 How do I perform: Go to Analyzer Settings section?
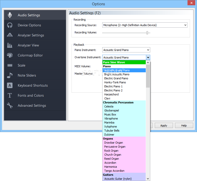tap(35, 35)
